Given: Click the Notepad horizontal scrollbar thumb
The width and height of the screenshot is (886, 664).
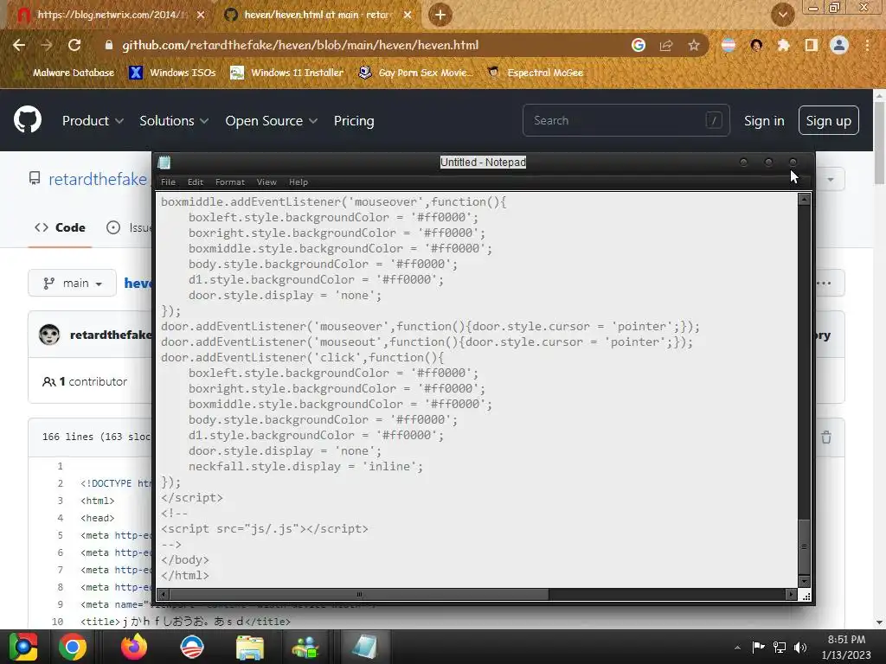Looking at the screenshot, I should [359, 594].
